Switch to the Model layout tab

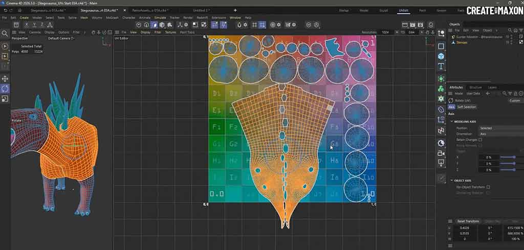pos(364,10)
